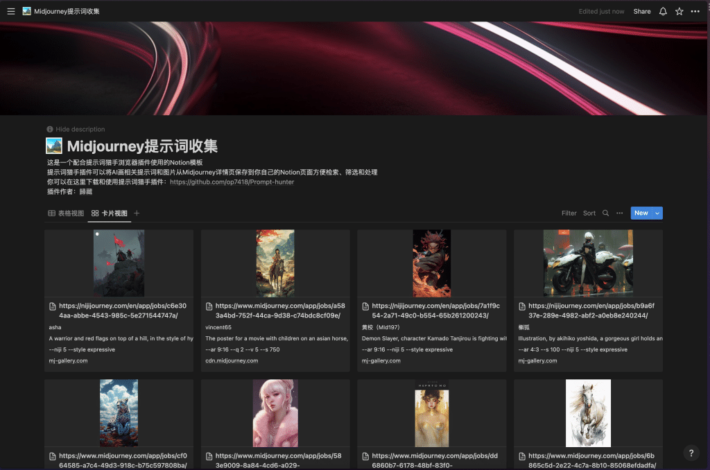The height and width of the screenshot is (470, 710).
Task: Open the Demon Slayer Tanjirou thumbnail
Action: [431, 263]
